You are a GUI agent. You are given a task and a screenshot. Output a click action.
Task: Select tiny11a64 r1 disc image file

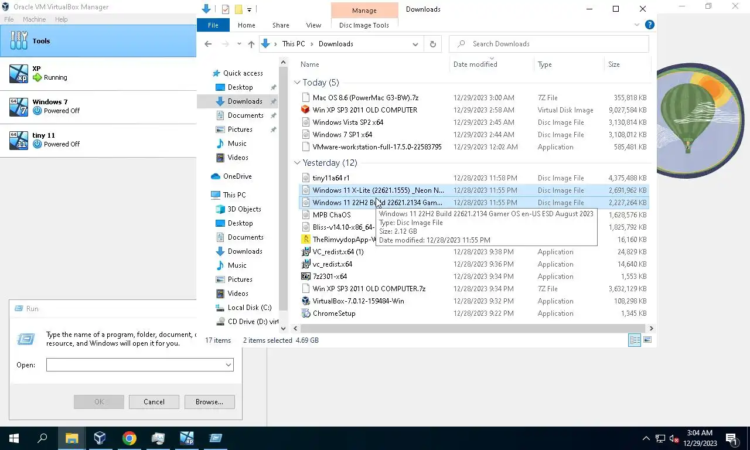point(475,178)
